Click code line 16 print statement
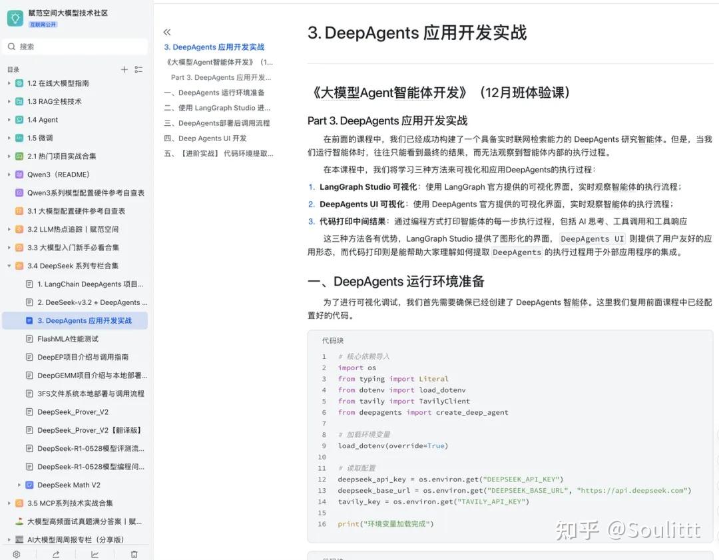This screenshot has height=560, width=719. coord(385,524)
